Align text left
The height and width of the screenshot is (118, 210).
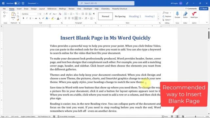click(x=66, y=18)
